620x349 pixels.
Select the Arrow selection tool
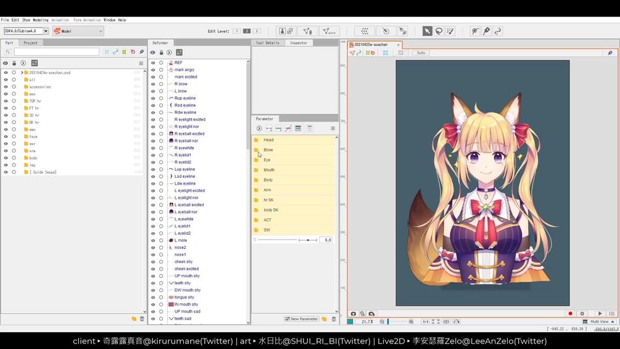[427, 31]
